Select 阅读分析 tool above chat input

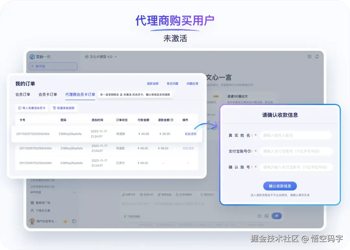pos(147,195)
